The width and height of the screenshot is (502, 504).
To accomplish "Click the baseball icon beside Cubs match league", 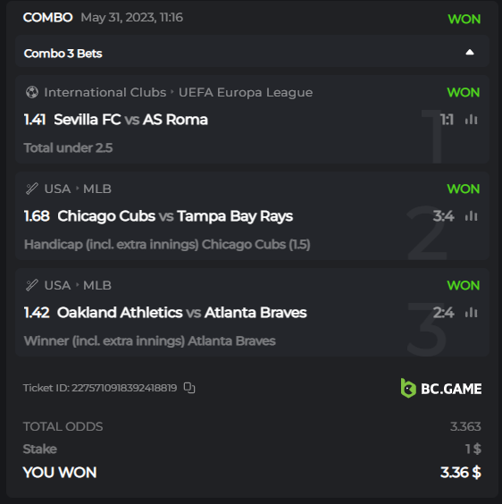I will tap(32, 189).
